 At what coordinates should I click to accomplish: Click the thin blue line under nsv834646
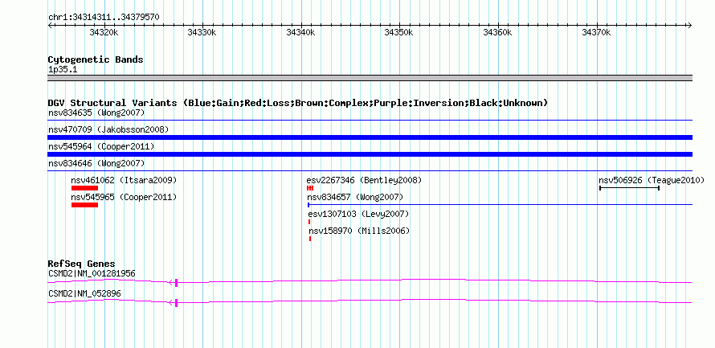(370, 171)
